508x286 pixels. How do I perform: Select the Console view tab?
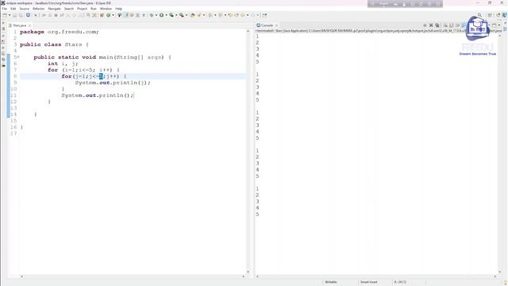267,25
